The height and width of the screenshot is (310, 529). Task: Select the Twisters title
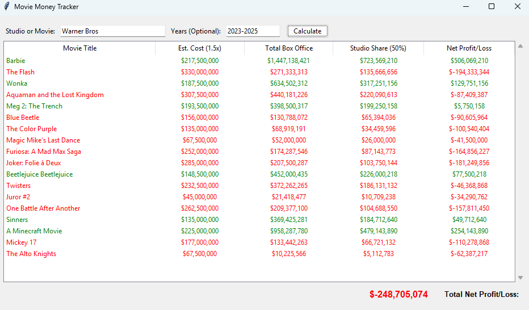tap(18, 186)
